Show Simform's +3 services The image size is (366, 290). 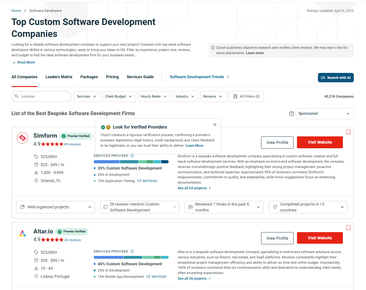click(x=147, y=181)
